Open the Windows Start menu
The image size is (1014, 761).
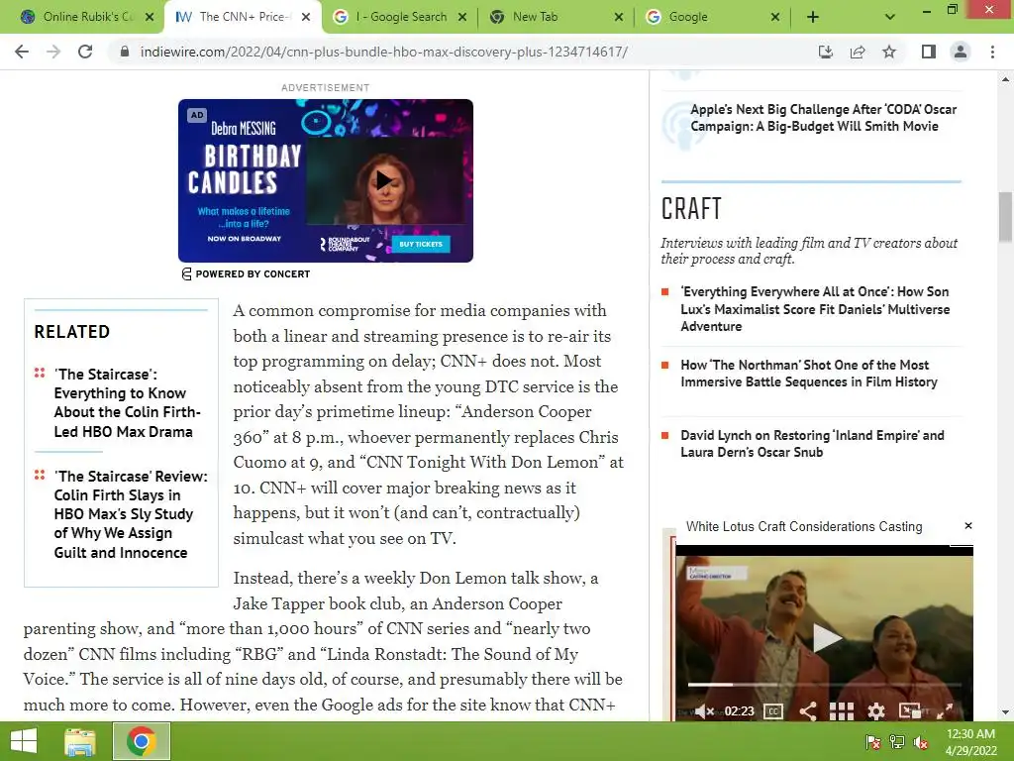pos(24,741)
